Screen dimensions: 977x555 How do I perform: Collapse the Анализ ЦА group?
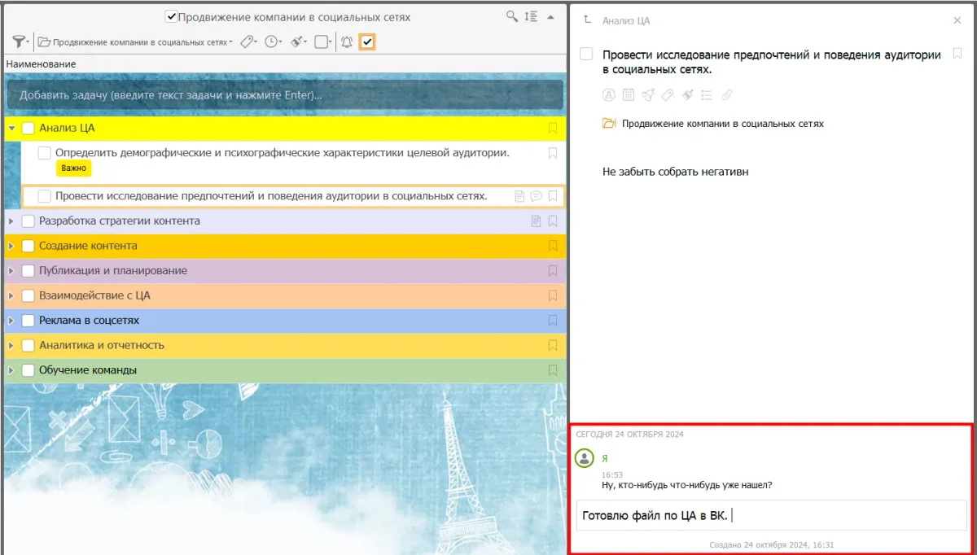(x=11, y=129)
